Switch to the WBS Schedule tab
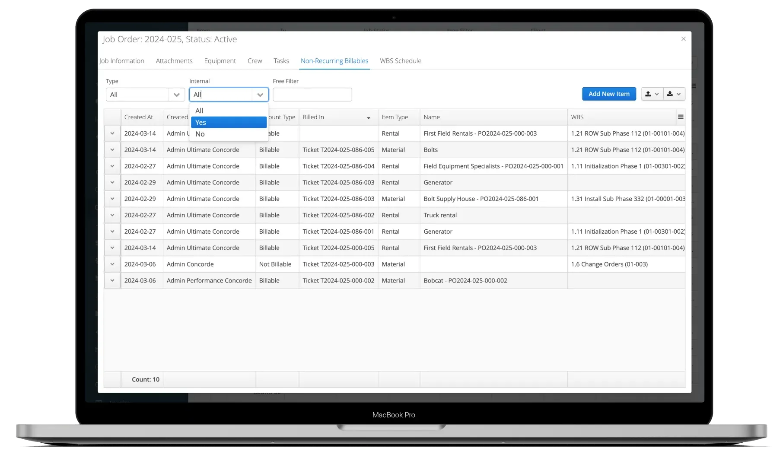Screen dimensions: 783x457 tap(400, 60)
